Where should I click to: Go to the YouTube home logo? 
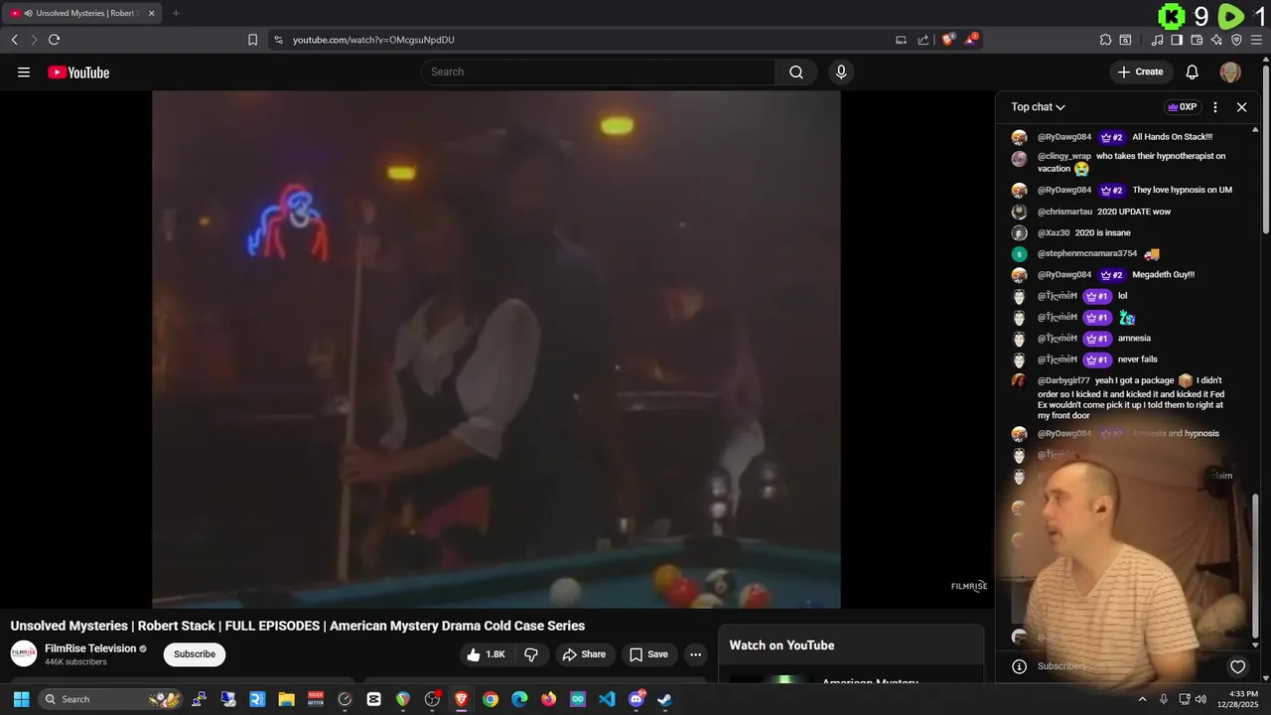click(78, 72)
